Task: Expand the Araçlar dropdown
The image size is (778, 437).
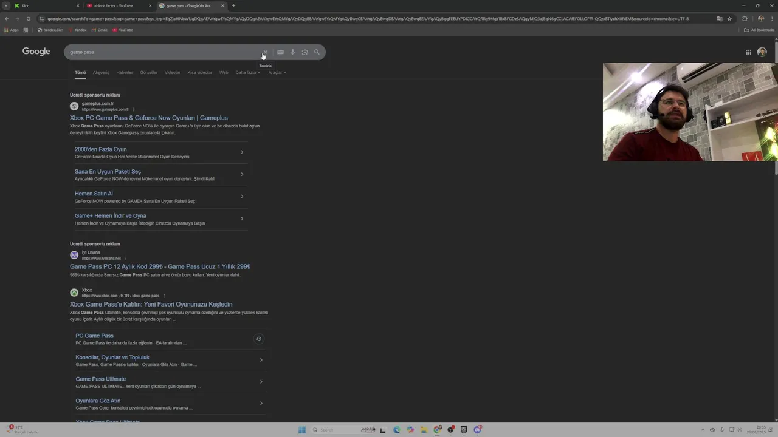Action: tap(277, 73)
